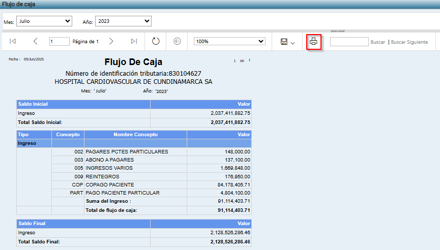
Task: Click the save/export disk icon
Action: 284,42
